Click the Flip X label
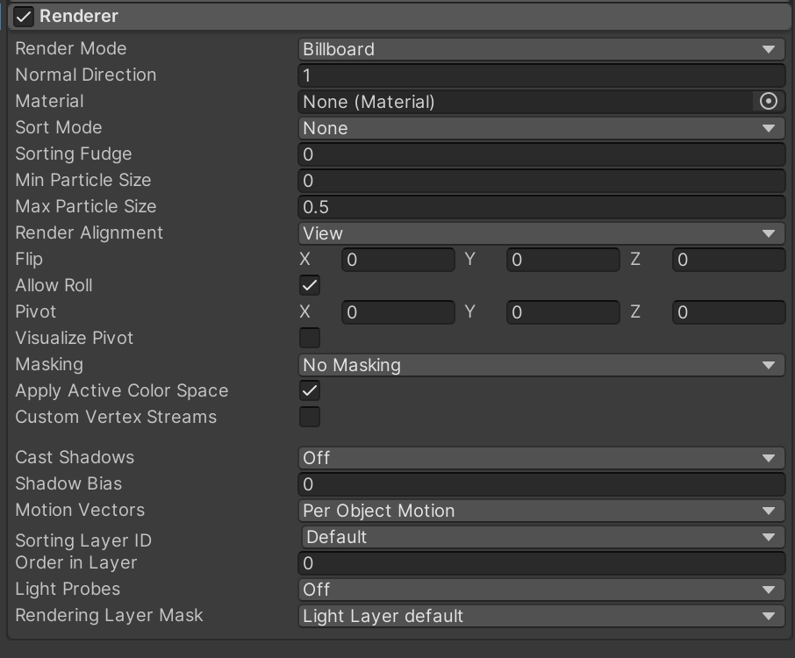Screen dimensions: 795x658 click(x=304, y=259)
